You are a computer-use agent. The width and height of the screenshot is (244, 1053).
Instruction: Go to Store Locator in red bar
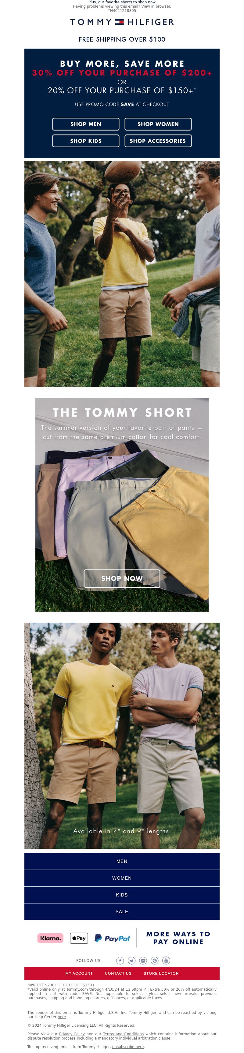[x=161, y=973]
